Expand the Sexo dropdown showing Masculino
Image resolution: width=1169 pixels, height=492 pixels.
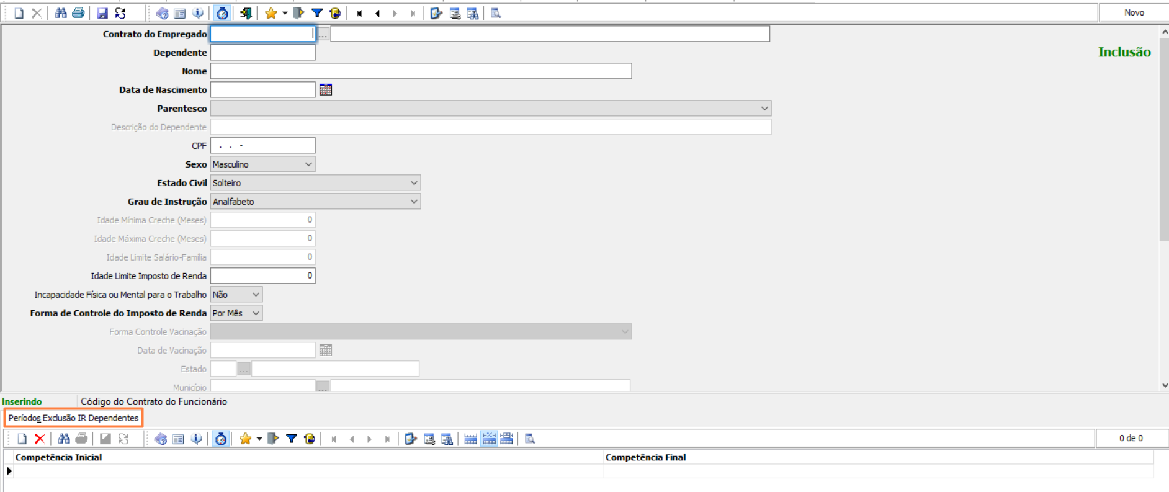coord(308,164)
